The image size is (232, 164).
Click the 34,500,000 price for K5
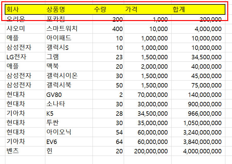point(148,114)
